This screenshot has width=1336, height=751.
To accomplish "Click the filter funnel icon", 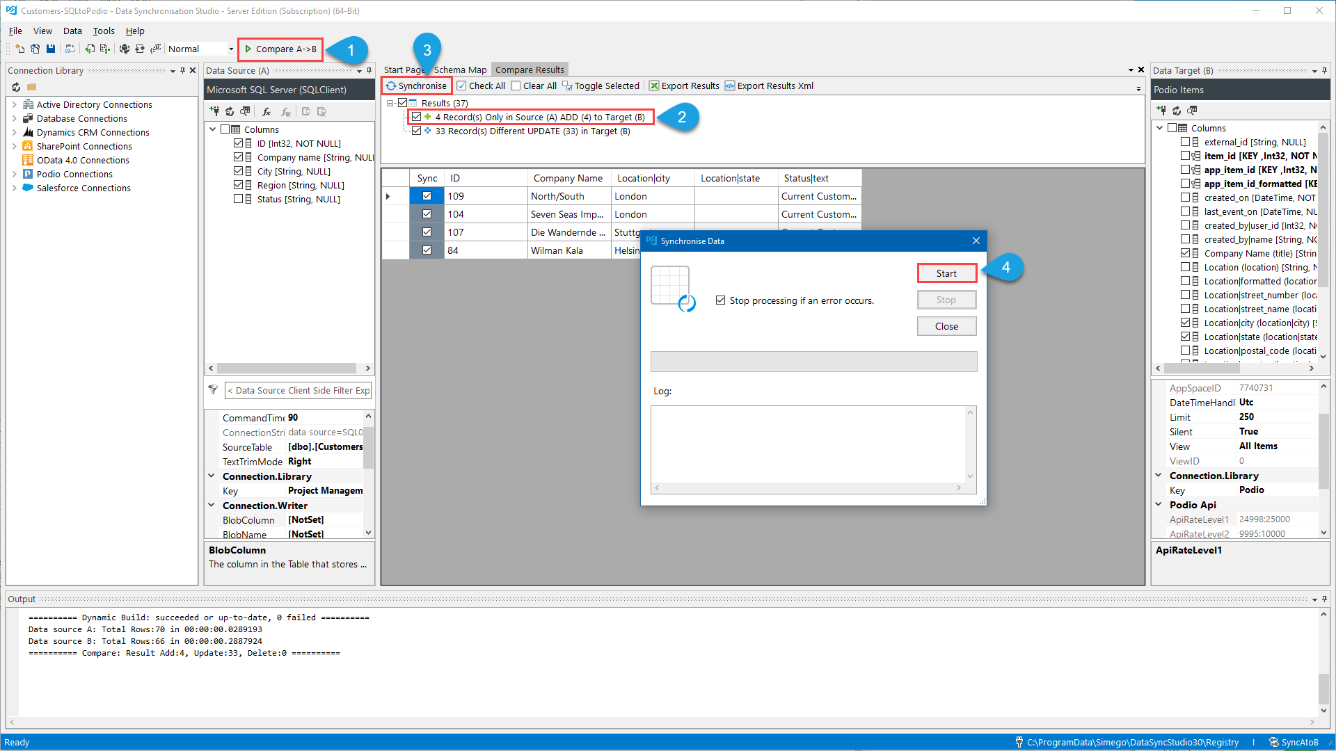I will [x=213, y=390].
